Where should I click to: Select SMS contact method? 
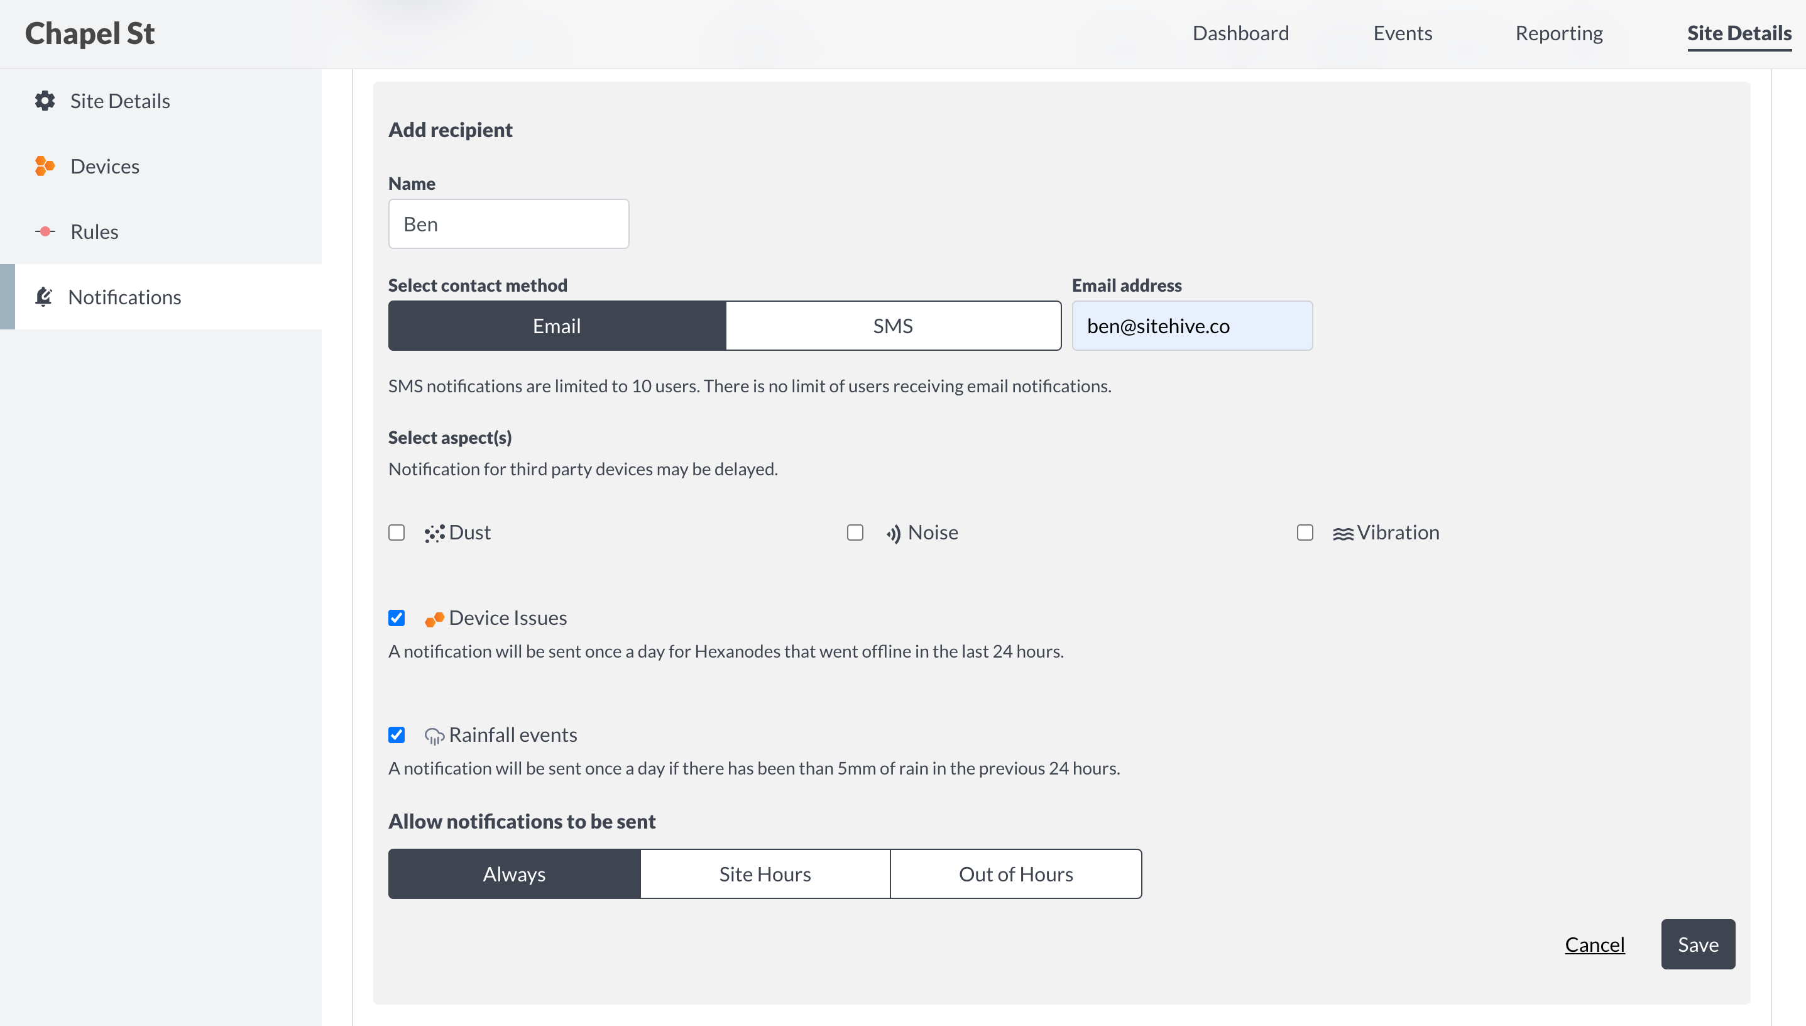tap(893, 326)
